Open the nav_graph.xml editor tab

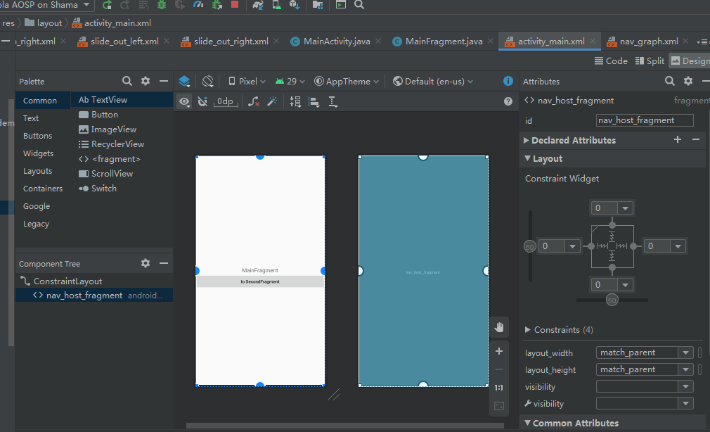tap(648, 42)
